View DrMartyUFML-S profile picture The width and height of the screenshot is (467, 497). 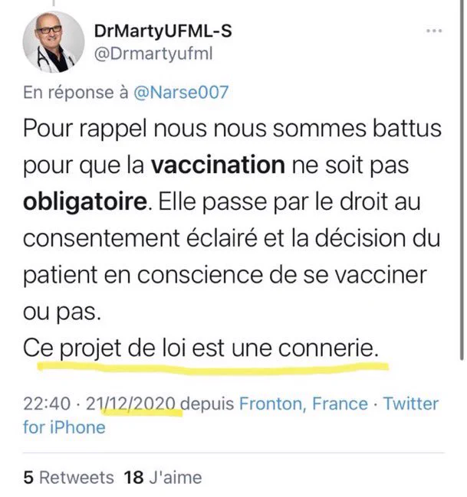click(54, 42)
